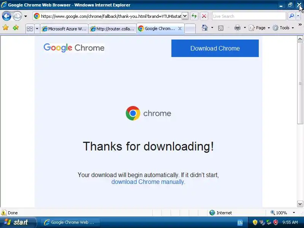Viewport: 304px width, 228px height.
Task: Click Add to Favorites star-plus icon
Action: 16,28
